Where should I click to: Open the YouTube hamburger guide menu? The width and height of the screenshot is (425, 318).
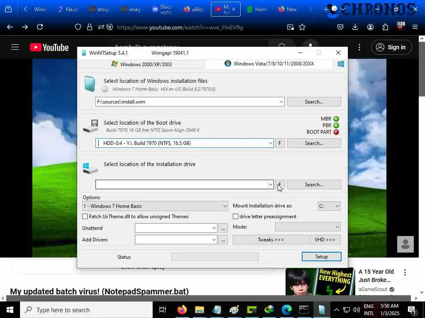(15, 47)
